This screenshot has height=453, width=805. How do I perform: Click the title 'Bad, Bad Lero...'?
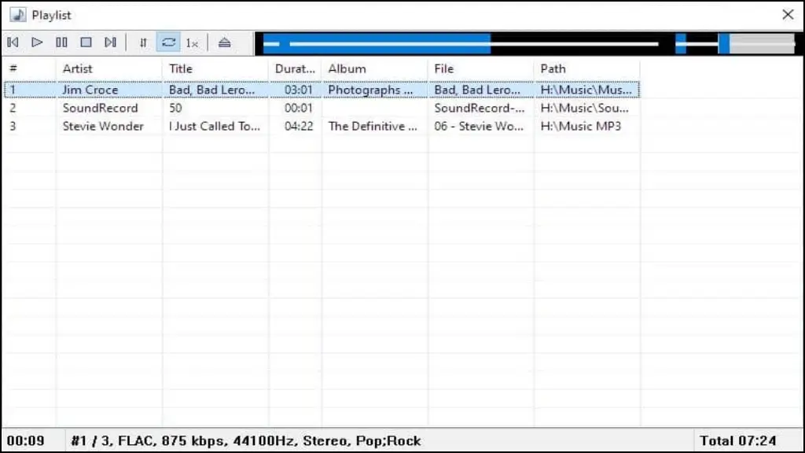[211, 90]
